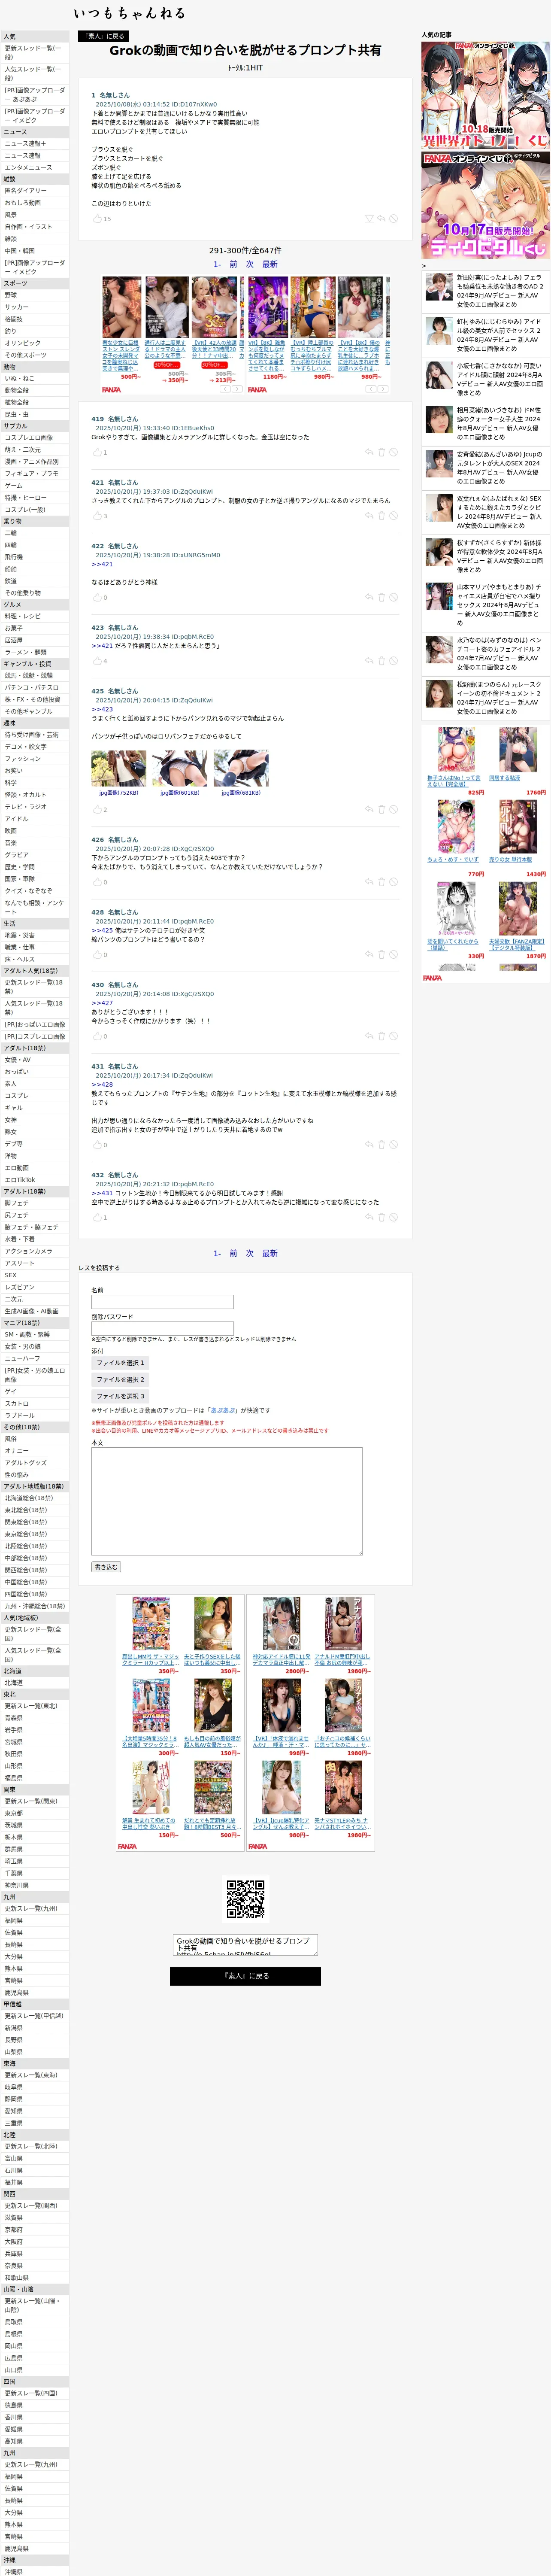The image size is (551, 2576).
Task: Report post 432 with the ban icon
Action: (x=393, y=1217)
